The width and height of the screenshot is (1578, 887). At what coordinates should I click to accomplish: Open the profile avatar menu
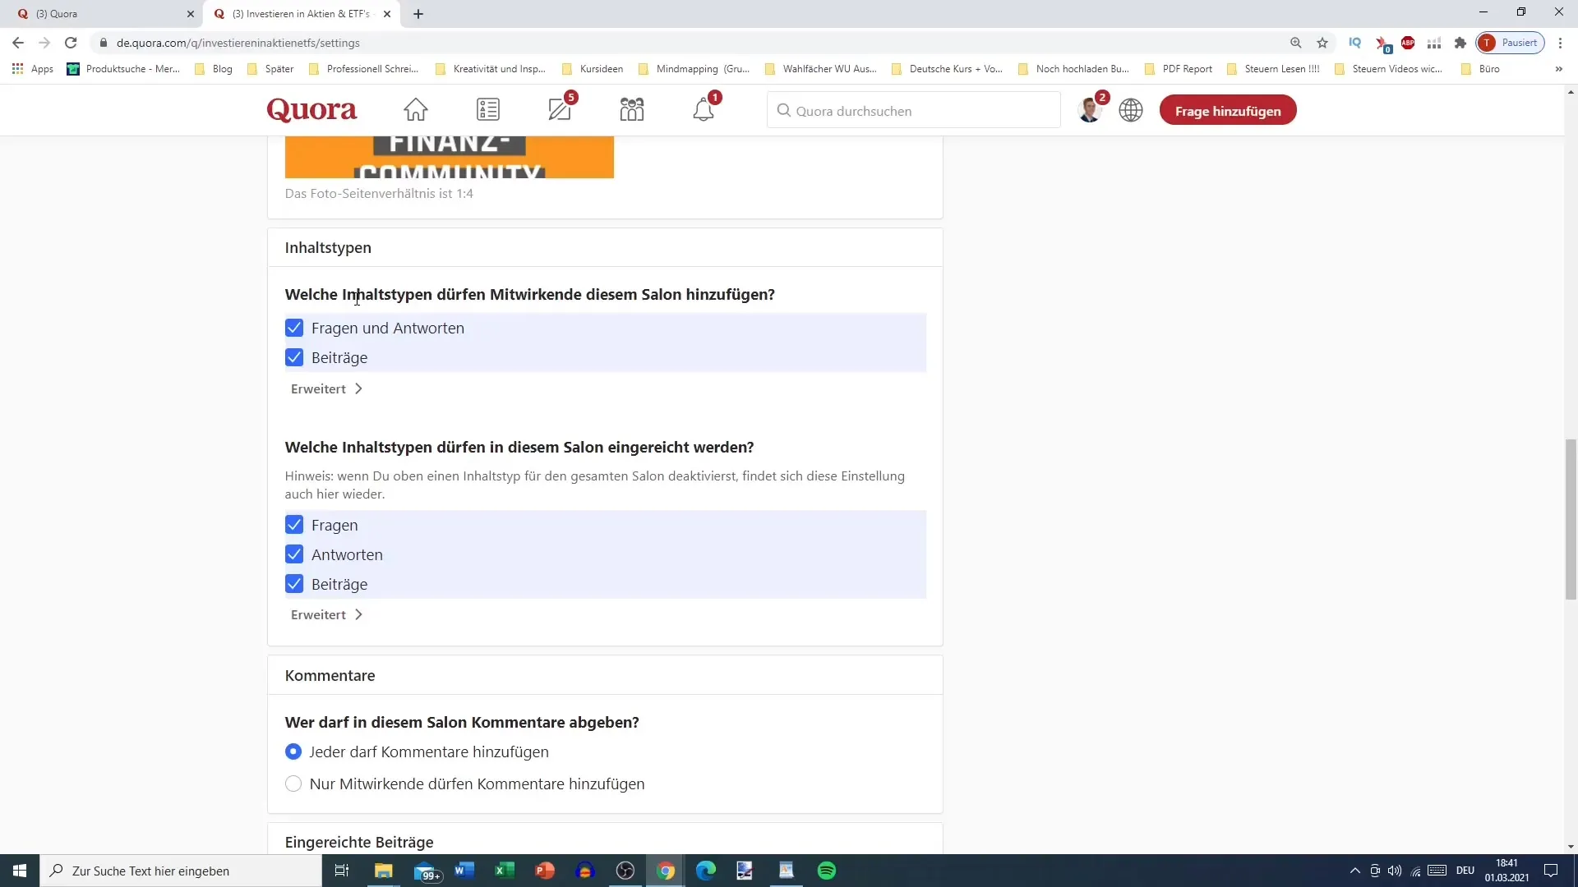pos(1091,109)
